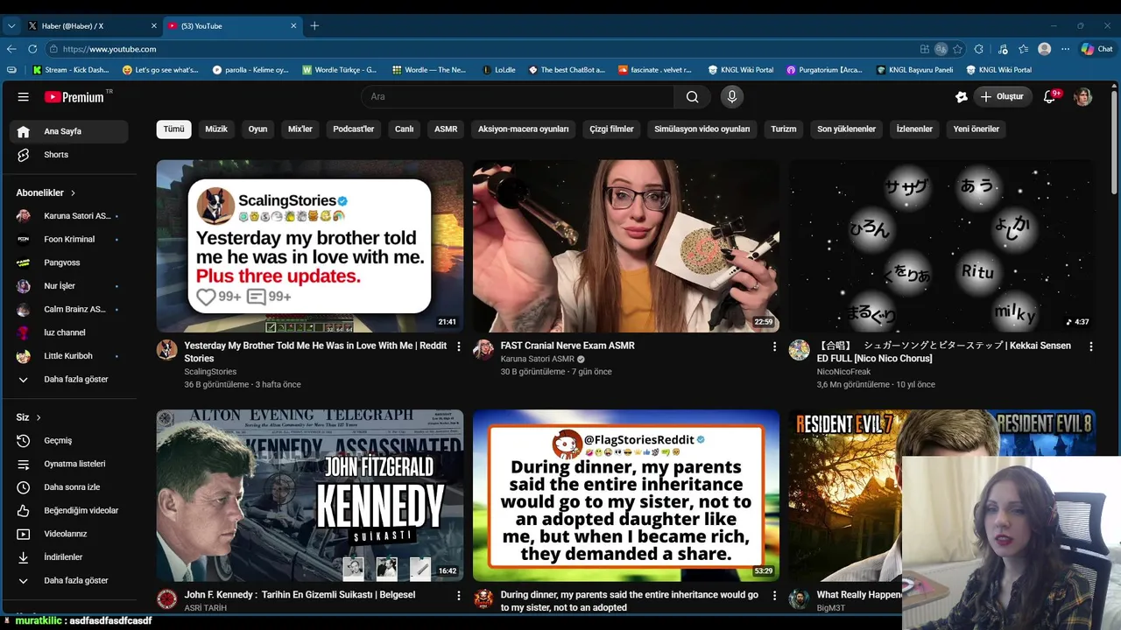The image size is (1121, 630).
Task: Open the tab list dropdown arrow
Action: pyautogui.click(x=11, y=26)
